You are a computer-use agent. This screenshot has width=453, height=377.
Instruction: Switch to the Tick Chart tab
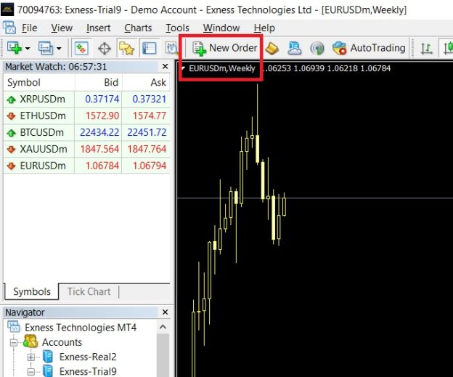point(89,291)
